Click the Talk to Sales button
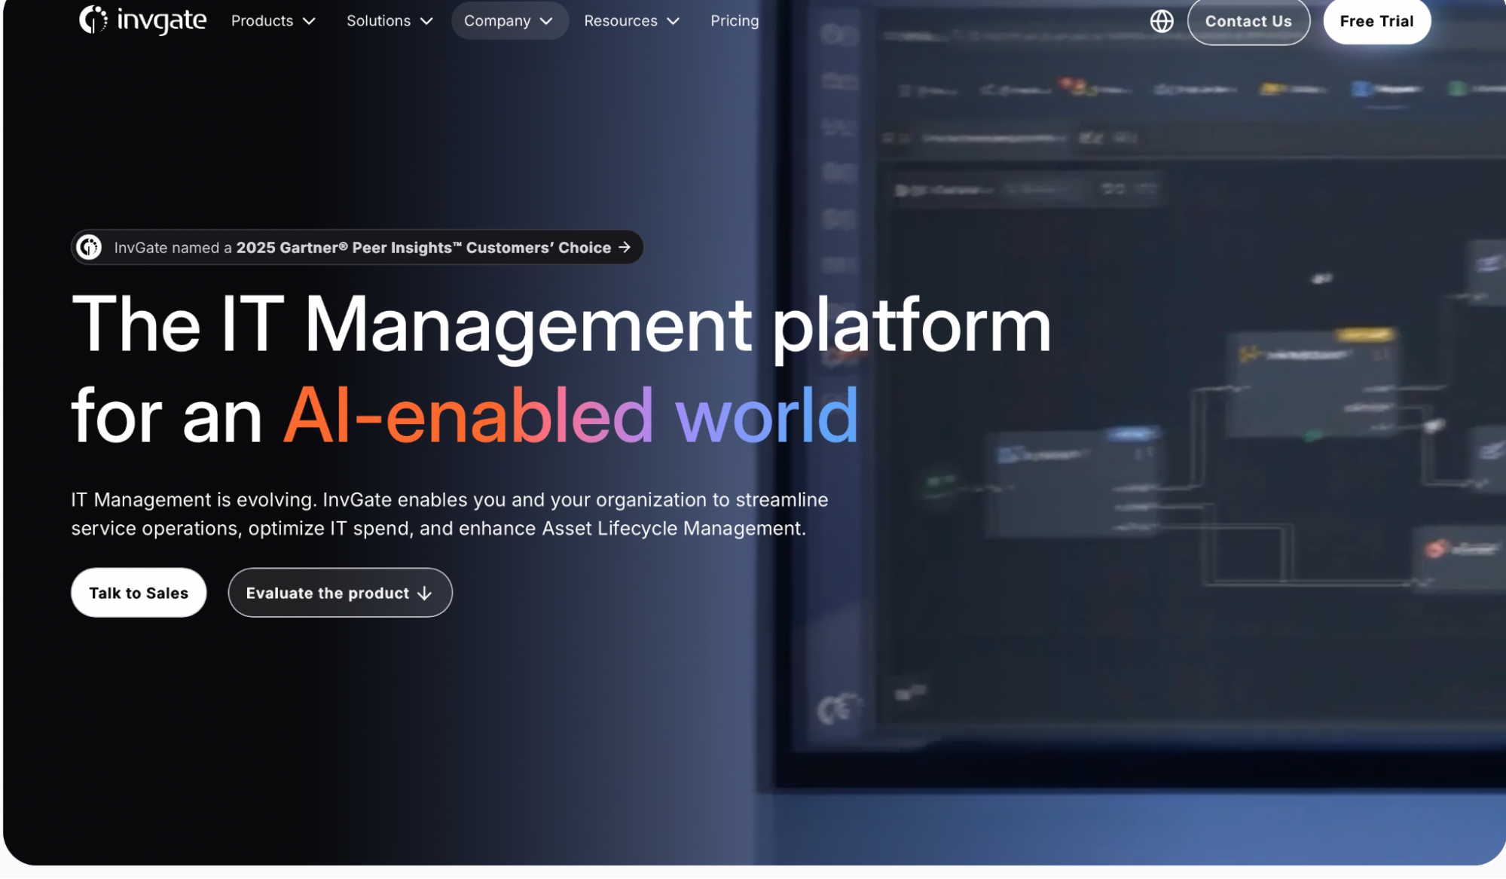The height and width of the screenshot is (879, 1506). (x=139, y=593)
